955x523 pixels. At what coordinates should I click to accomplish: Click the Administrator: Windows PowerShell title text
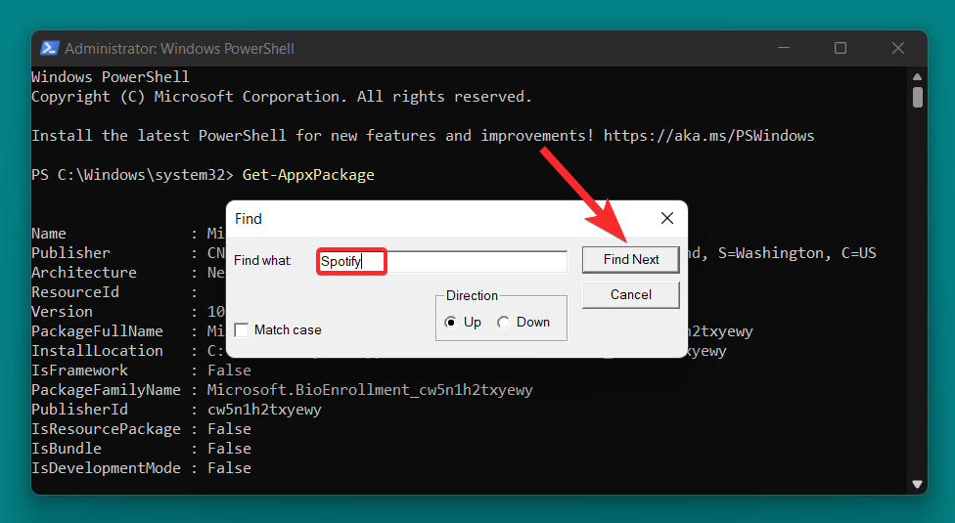(x=179, y=48)
